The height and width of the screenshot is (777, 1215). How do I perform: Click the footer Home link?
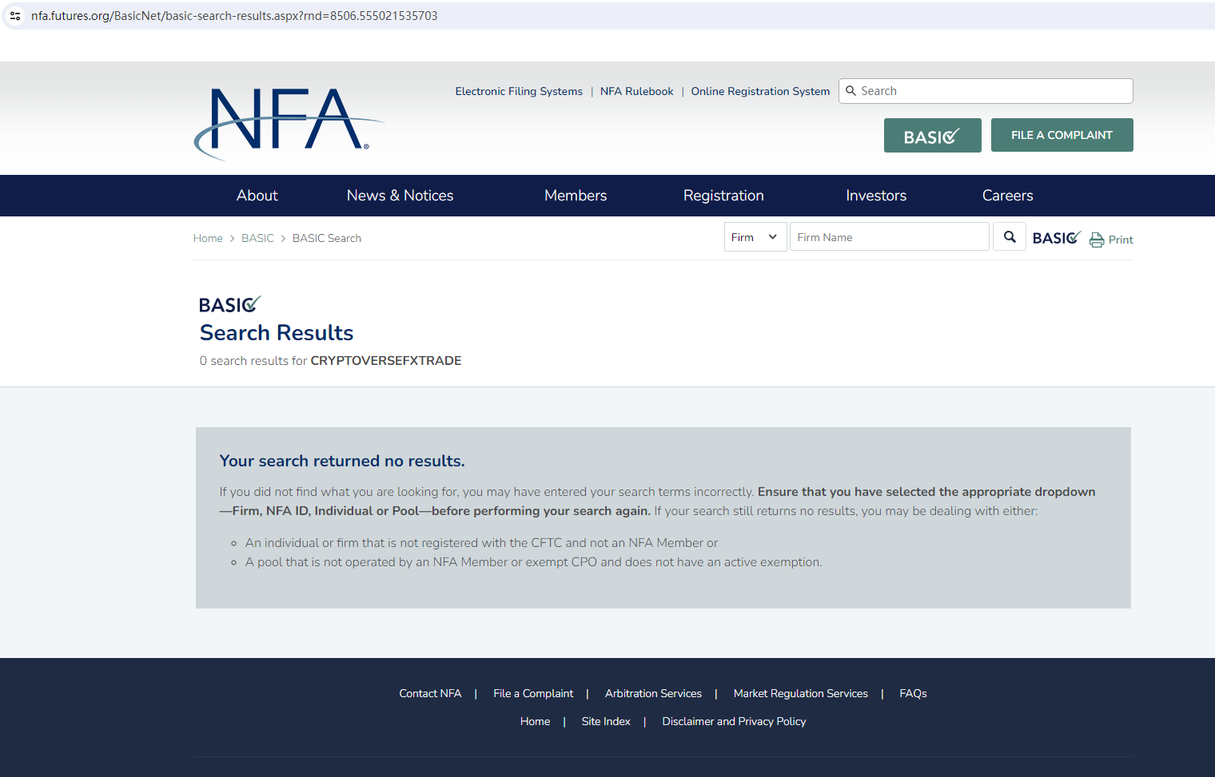[535, 721]
